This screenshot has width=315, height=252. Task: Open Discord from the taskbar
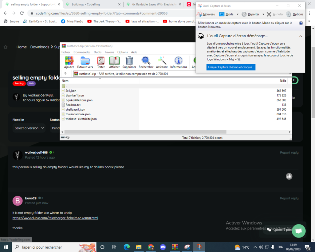[163, 247]
